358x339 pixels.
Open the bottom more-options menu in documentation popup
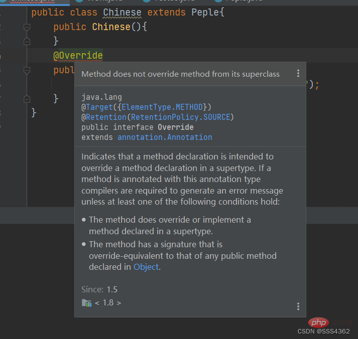(298, 306)
